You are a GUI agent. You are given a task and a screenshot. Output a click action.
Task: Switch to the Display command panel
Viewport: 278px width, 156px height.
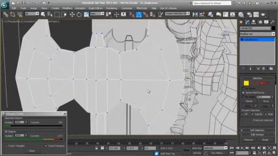pyautogui.click(x=266, y=22)
